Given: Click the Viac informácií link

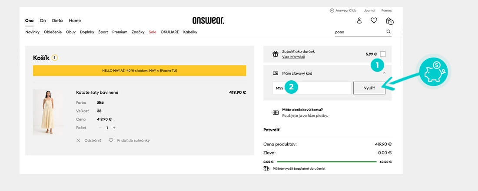Looking at the screenshot, I should tap(294, 57).
